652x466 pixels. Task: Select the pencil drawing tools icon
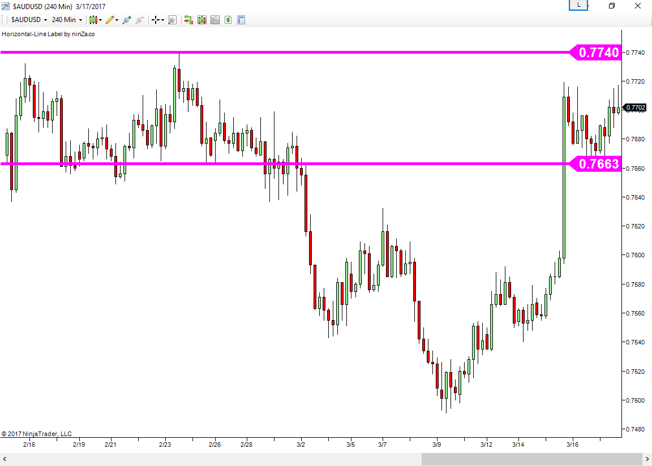110,20
